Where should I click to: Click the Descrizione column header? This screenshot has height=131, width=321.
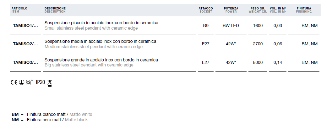click(x=55, y=10)
